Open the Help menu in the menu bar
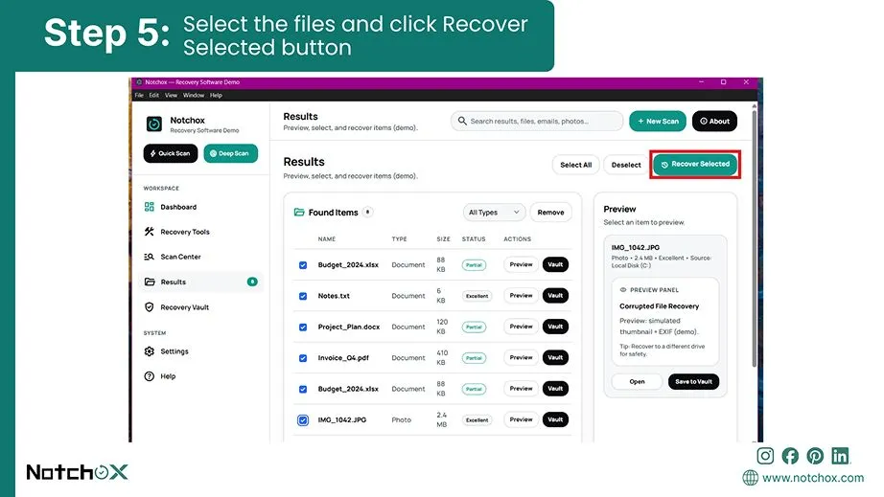Viewport: 884px width, 497px height. click(216, 95)
